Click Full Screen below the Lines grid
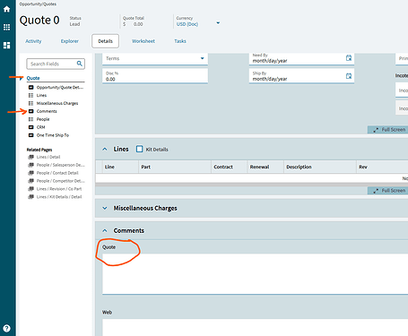Image resolution: width=408 pixels, height=336 pixels. click(x=388, y=191)
